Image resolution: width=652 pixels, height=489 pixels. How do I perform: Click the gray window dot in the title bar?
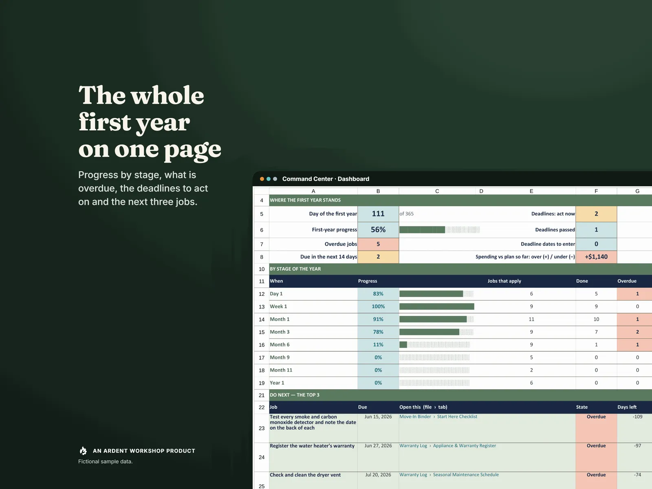[275, 179]
